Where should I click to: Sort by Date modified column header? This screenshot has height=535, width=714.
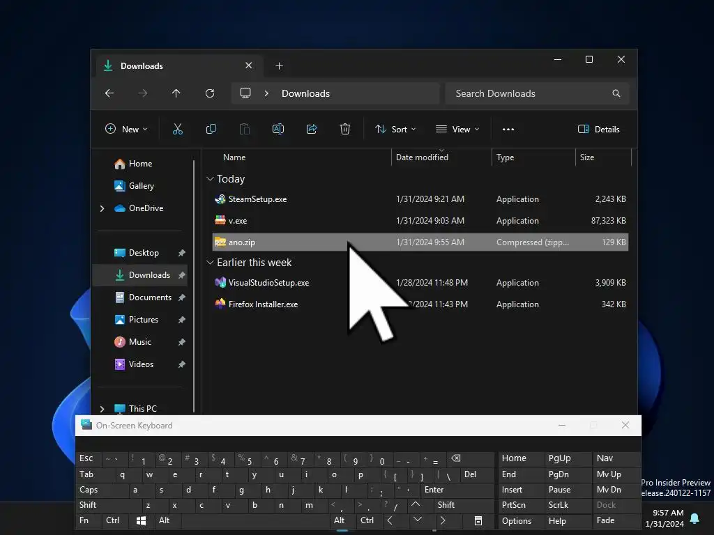[x=422, y=157]
